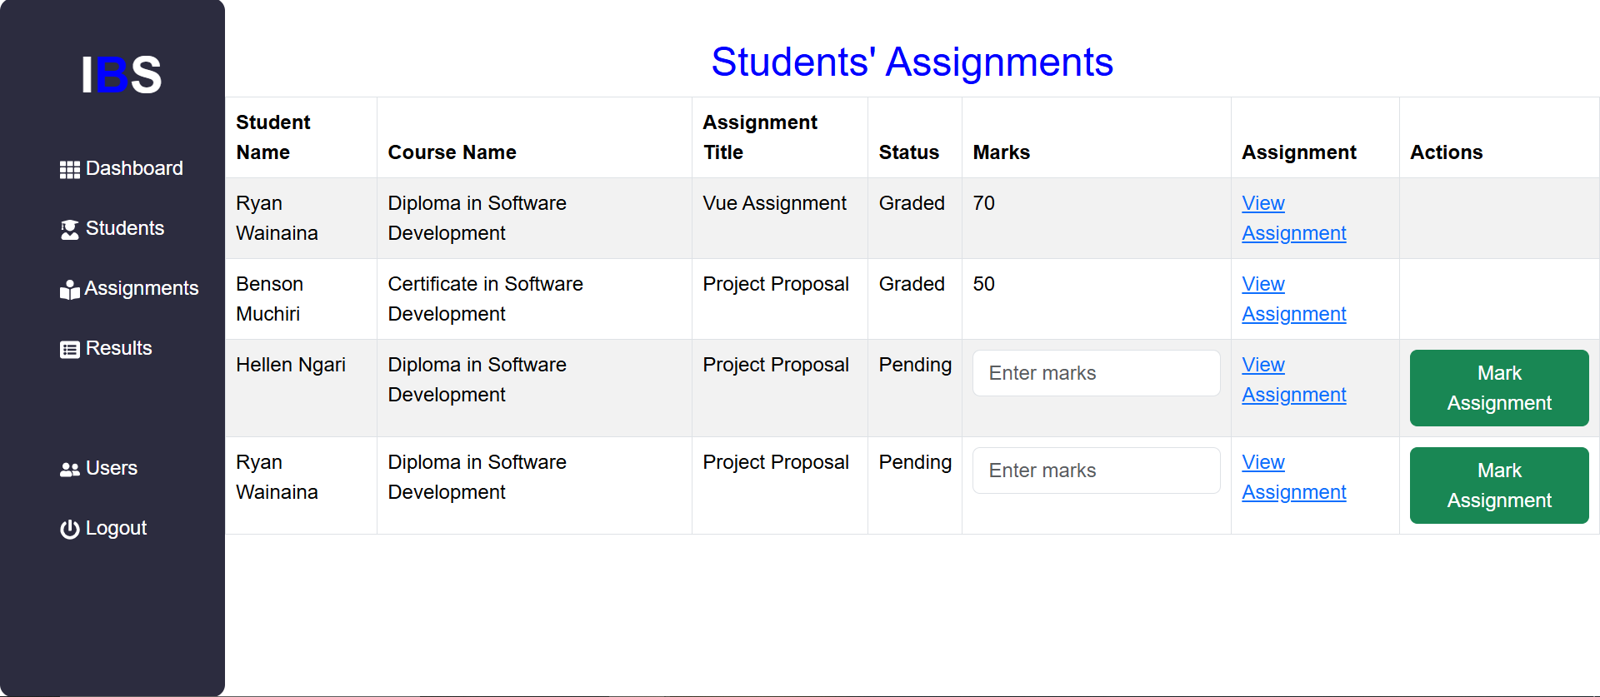
Task: Open the Assignments sidebar item
Action: pos(142,288)
